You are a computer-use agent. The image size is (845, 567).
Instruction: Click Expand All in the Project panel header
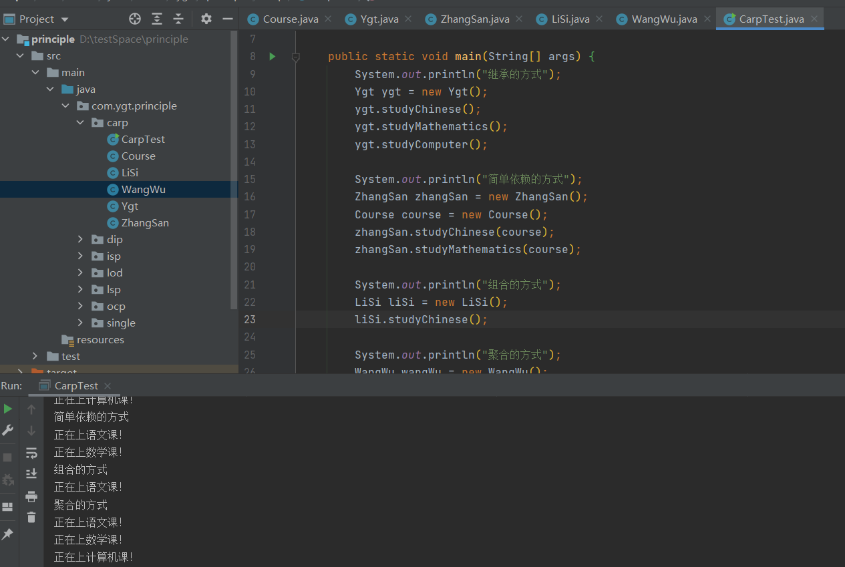[x=157, y=19]
